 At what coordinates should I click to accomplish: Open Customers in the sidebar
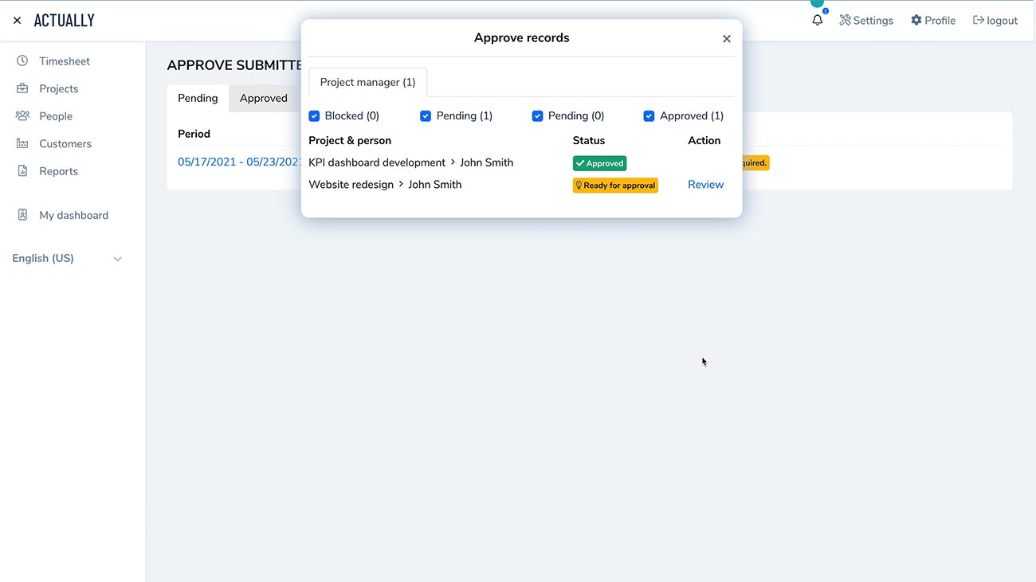65,143
